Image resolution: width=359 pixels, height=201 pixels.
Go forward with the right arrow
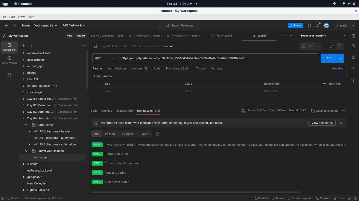tap(15, 25)
